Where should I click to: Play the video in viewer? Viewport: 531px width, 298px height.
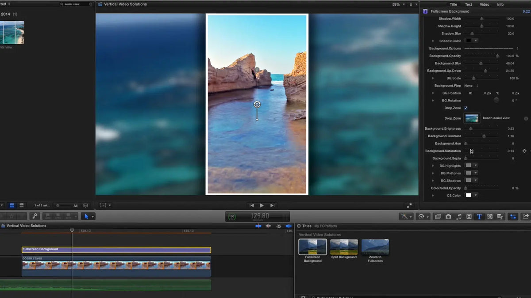click(x=262, y=205)
